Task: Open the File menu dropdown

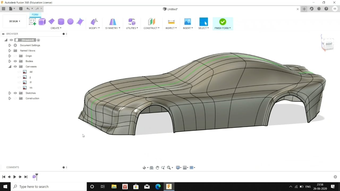Action: click(x=12, y=9)
